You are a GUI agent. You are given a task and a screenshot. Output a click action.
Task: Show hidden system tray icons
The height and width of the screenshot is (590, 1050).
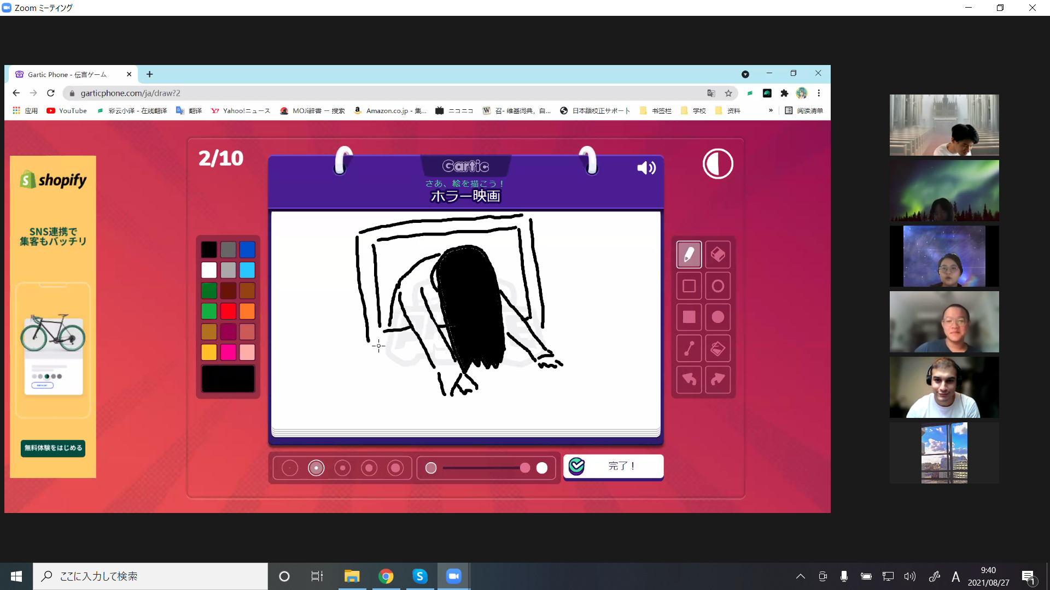click(800, 576)
